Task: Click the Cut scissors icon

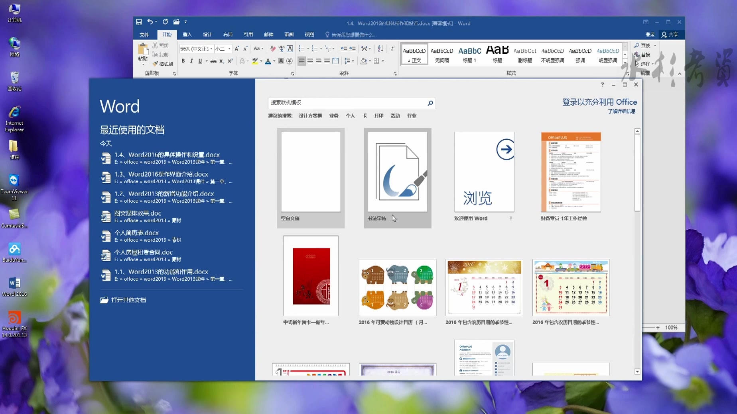Action: (155, 45)
